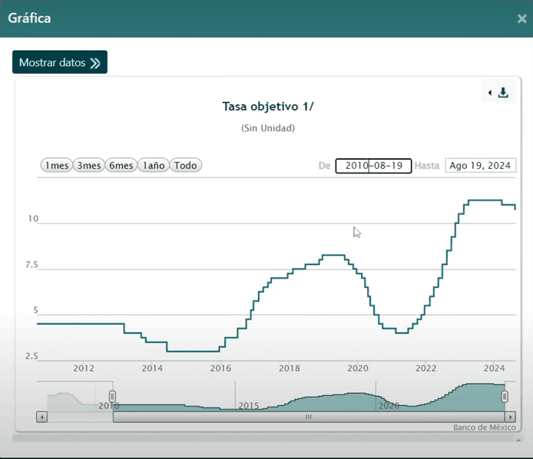Click the download export icon on chart
This screenshot has height=459, width=533.
click(504, 93)
